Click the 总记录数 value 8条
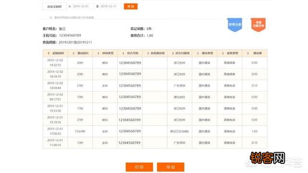The height and width of the screenshot is (173, 308). [149, 29]
